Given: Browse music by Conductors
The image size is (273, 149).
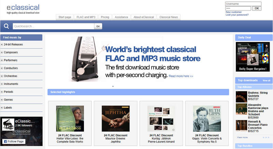Looking at the screenshot, I should click(x=11, y=68).
